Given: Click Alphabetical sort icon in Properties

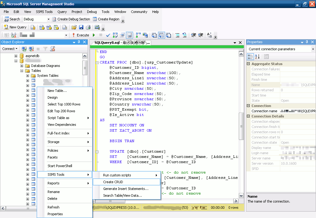Looking at the screenshot, I should [x=257, y=57].
